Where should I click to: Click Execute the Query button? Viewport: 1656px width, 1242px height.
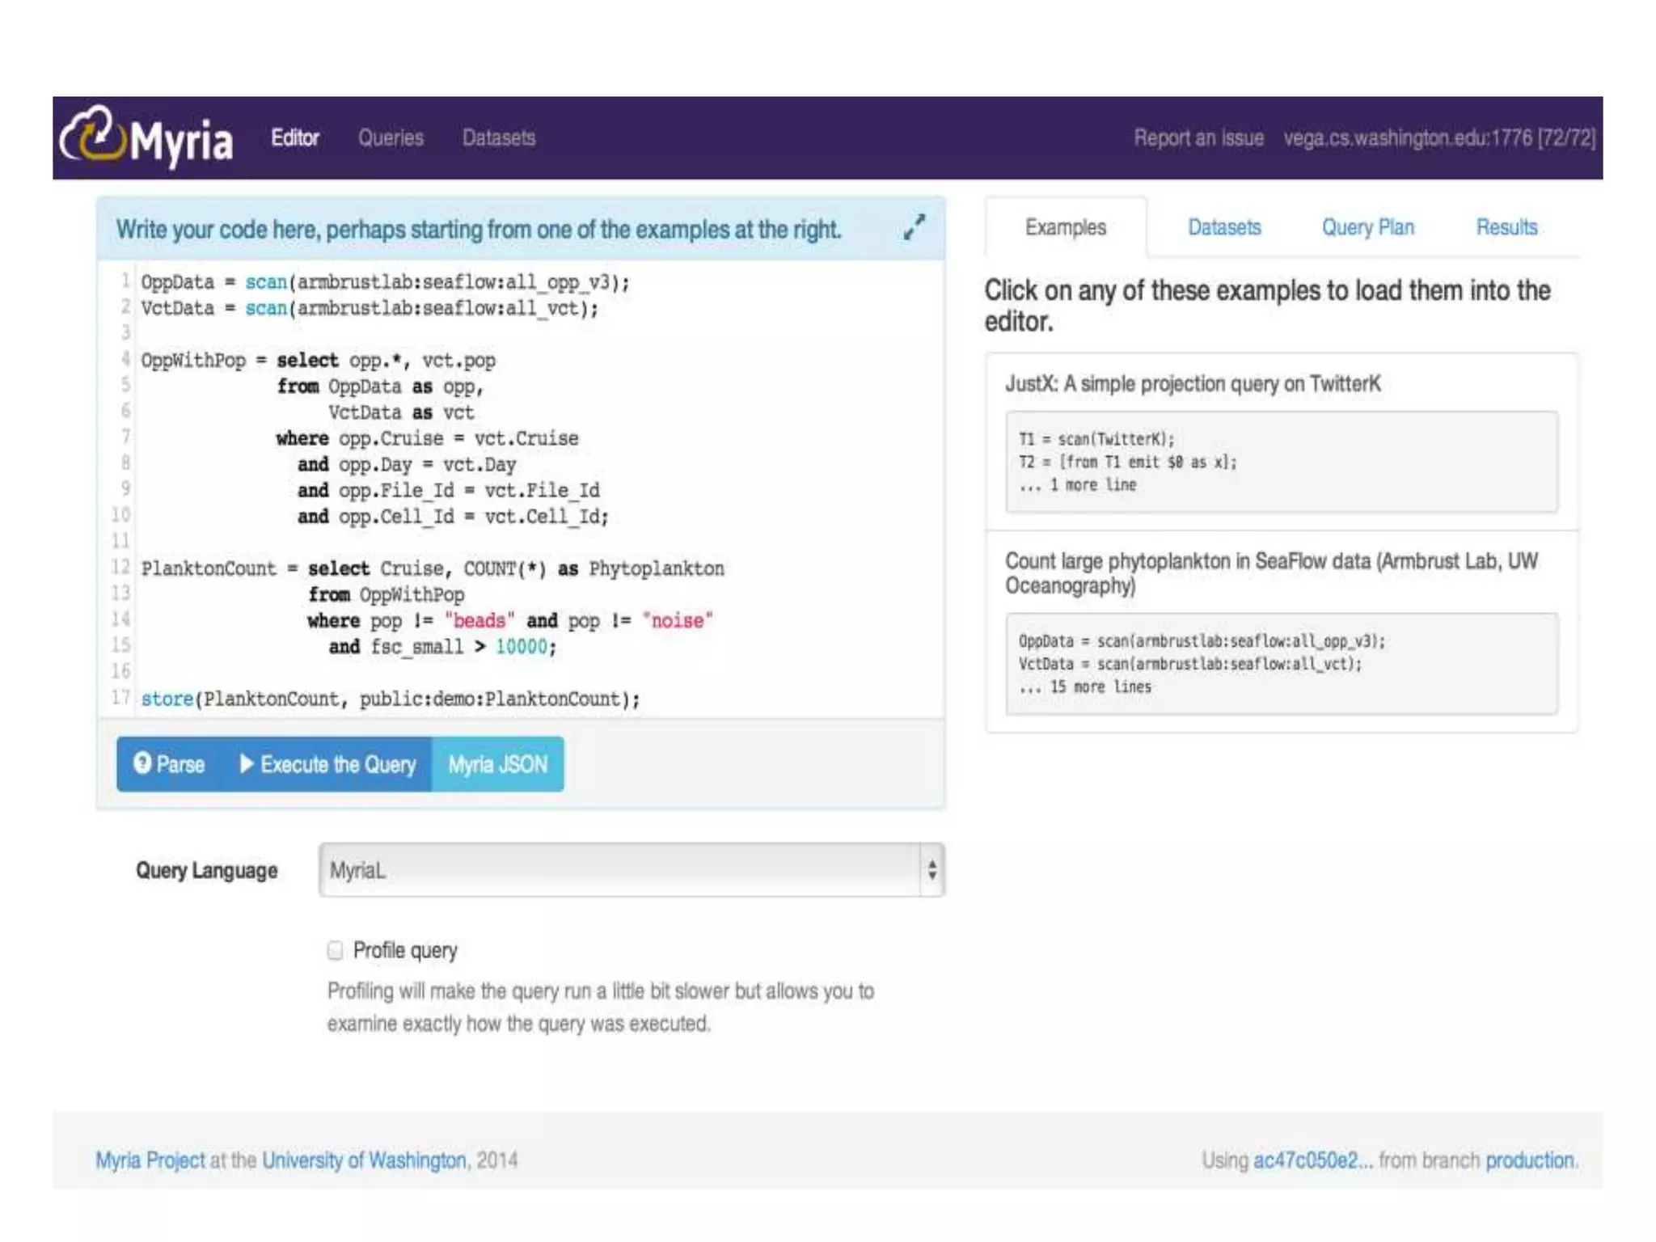pos(328,764)
